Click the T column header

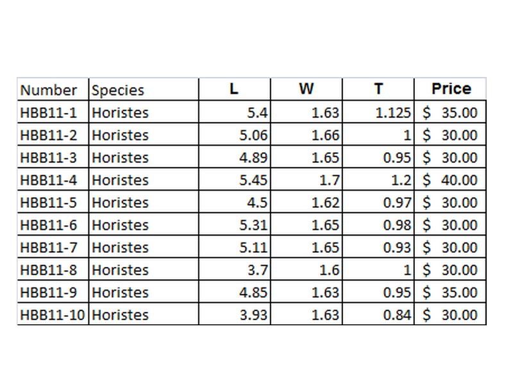pyautogui.click(x=378, y=89)
